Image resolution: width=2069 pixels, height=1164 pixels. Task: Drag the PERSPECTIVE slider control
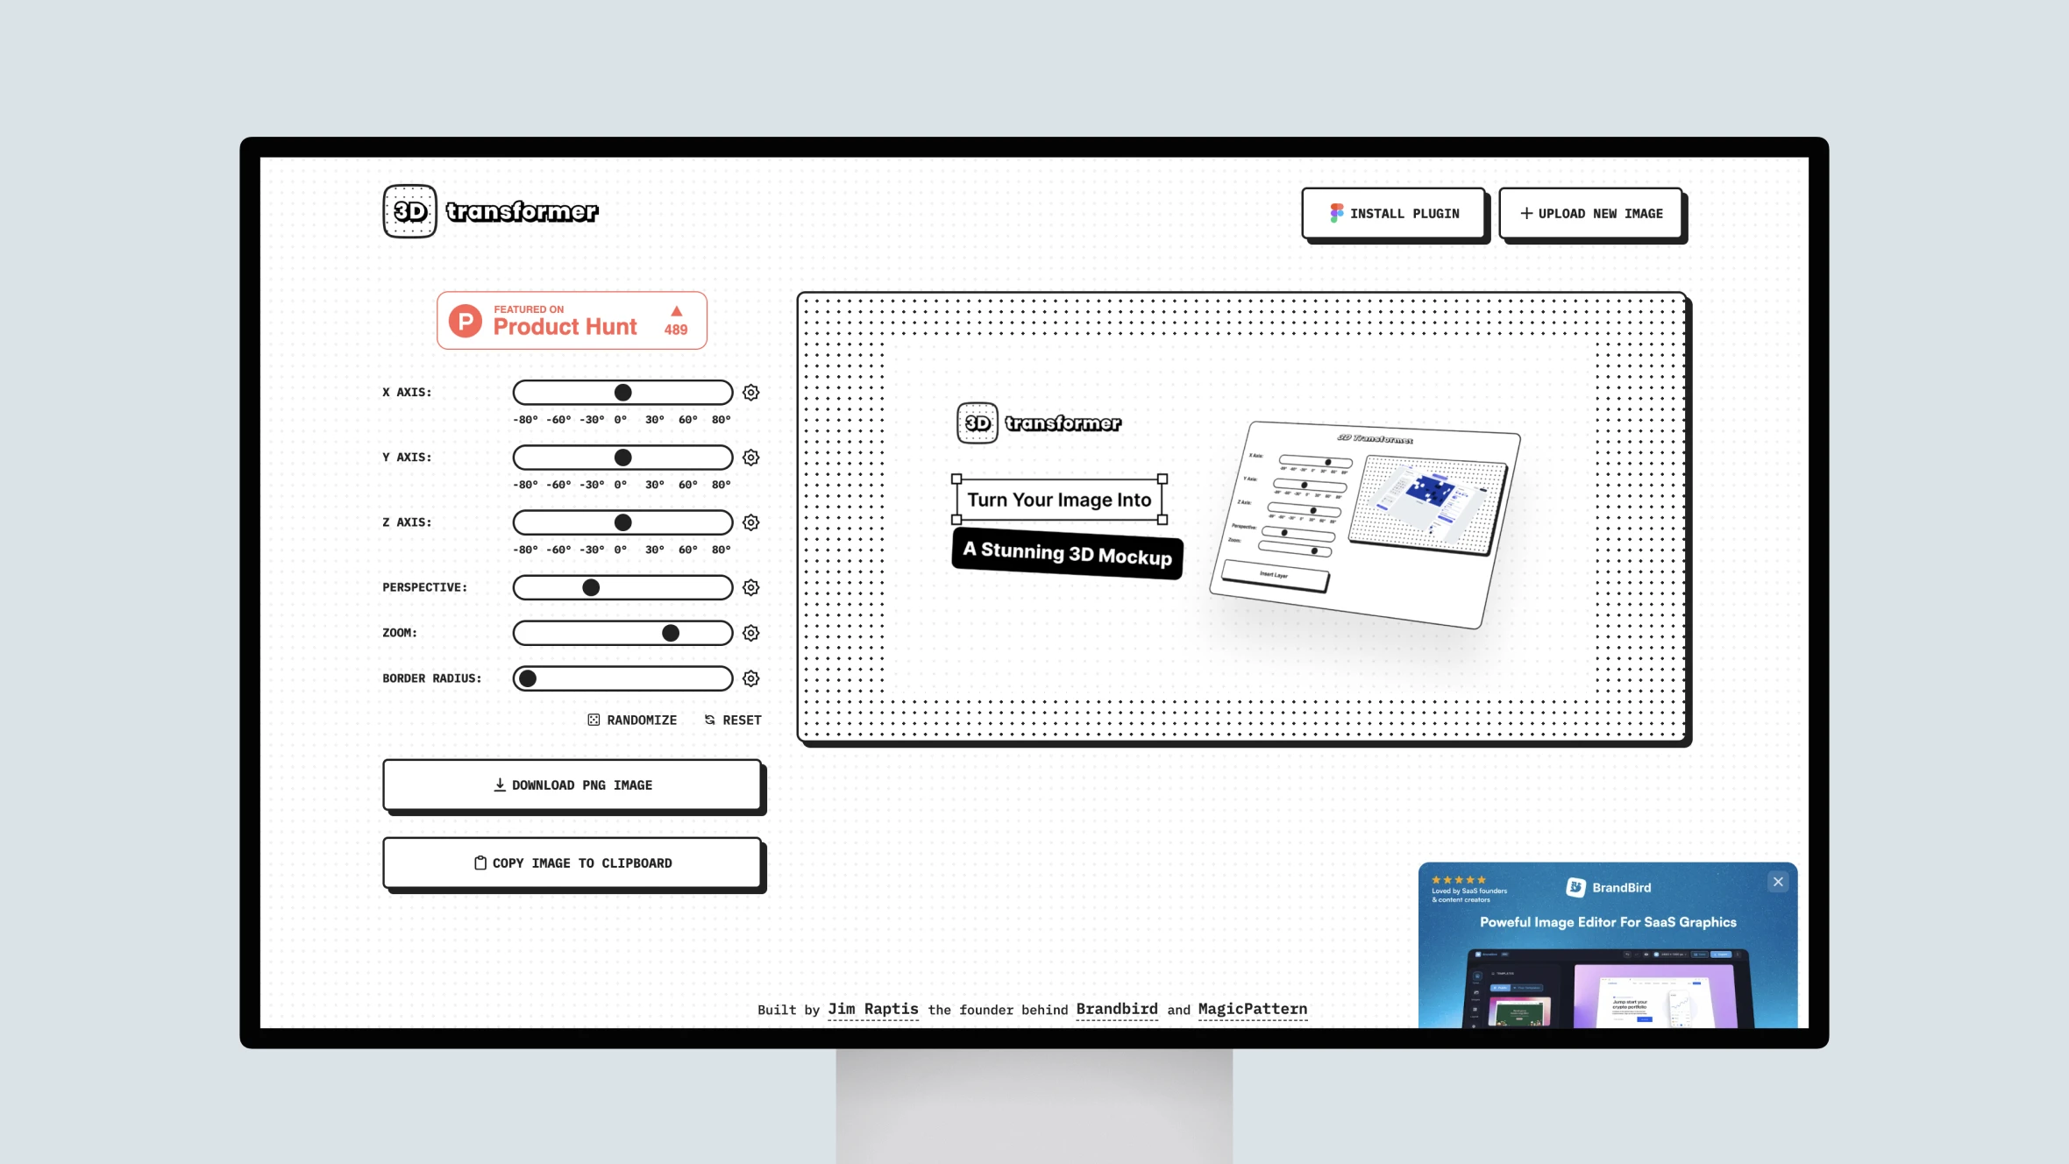[591, 587]
